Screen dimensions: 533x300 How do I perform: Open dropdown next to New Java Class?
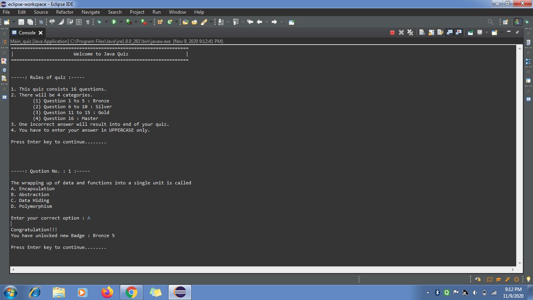pyautogui.click(x=176, y=22)
